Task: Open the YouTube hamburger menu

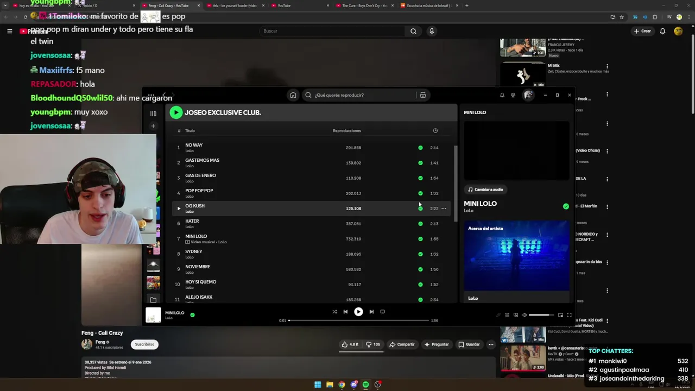Action: pyautogui.click(x=9, y=31)
